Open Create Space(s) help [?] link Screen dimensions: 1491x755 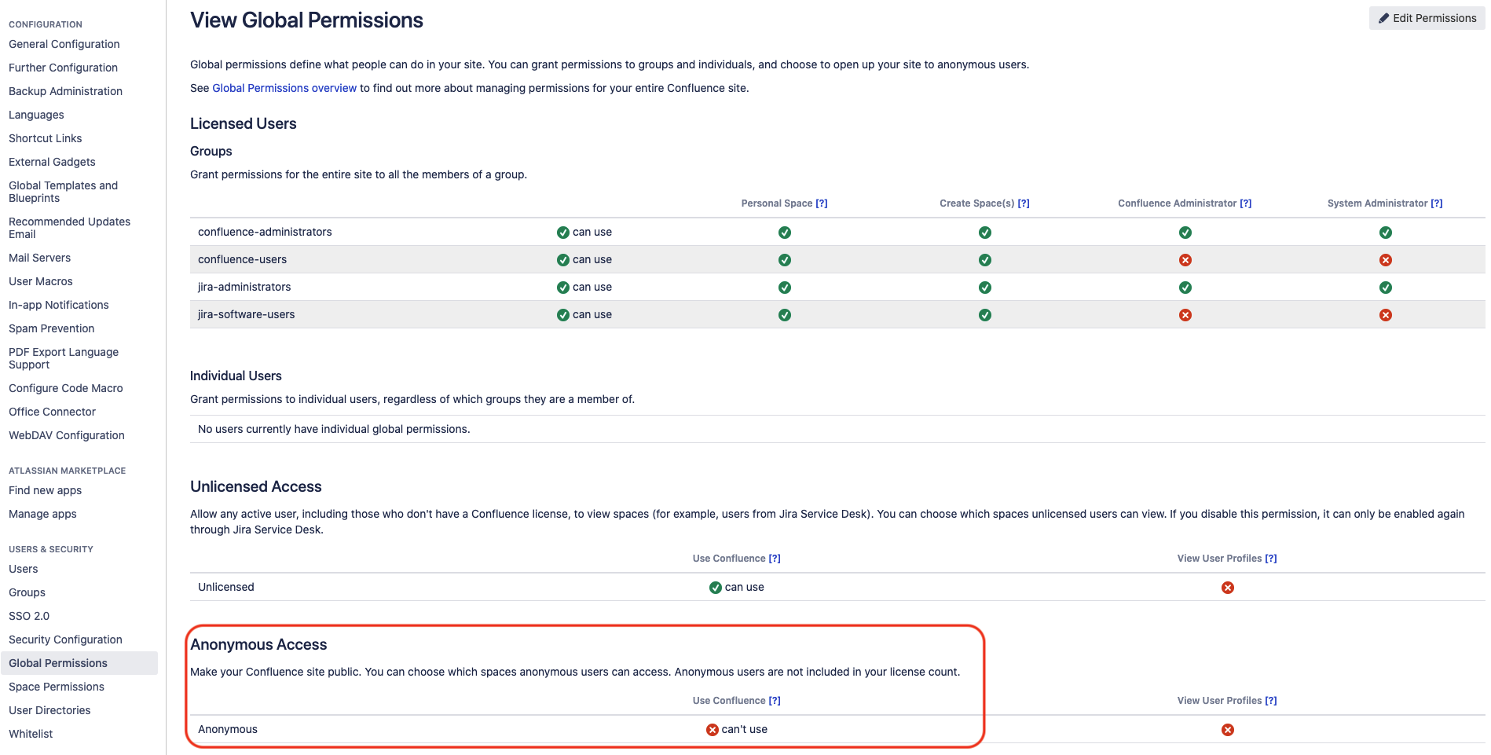(1024, 203)
